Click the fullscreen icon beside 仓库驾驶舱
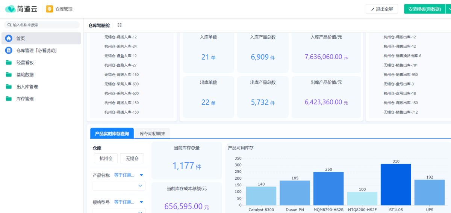The height and width of the screenshot is (213, 451). (120, 25)
